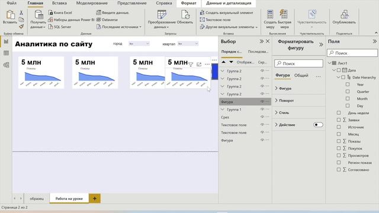Open Преобразование данных editor icon
379x213 pixels.
[162, 14]
